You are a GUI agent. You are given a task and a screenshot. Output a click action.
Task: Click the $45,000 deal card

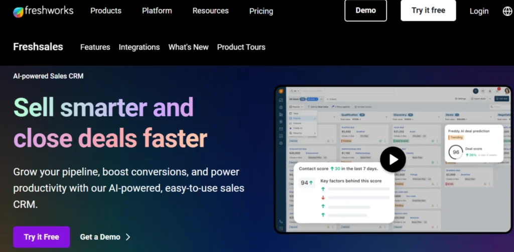tap(312, 155)
